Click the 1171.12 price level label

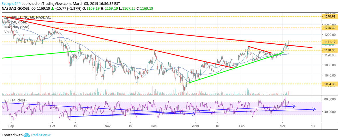coord(328,42)
